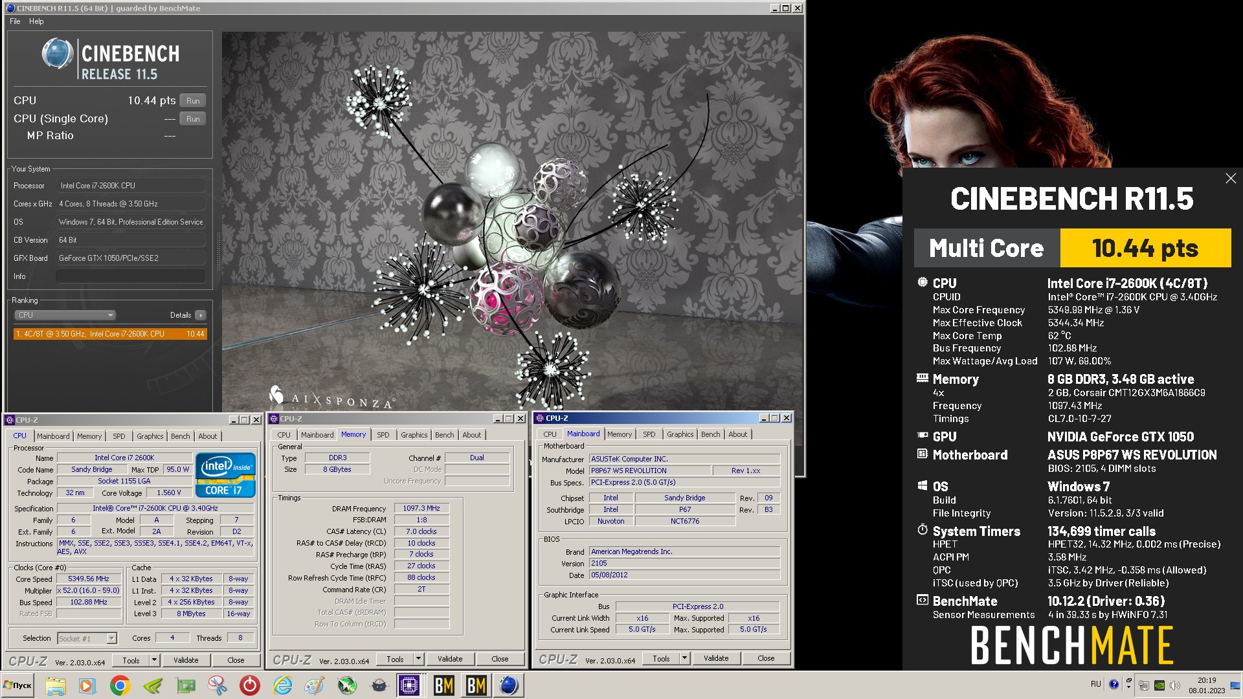Click Bus Speed value 102.88 MHz
The width and height of the screenshot is (1243, 699).
click(x=89, y=603)
